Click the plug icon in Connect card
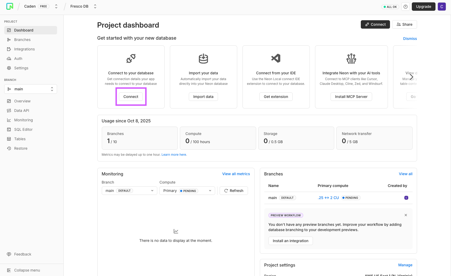This screenshot has height=276, width=451. pyautogui.click(x=131, y=59)
